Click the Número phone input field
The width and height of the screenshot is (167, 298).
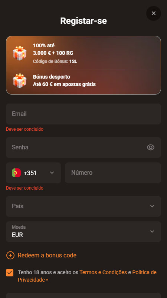[113, 173]
